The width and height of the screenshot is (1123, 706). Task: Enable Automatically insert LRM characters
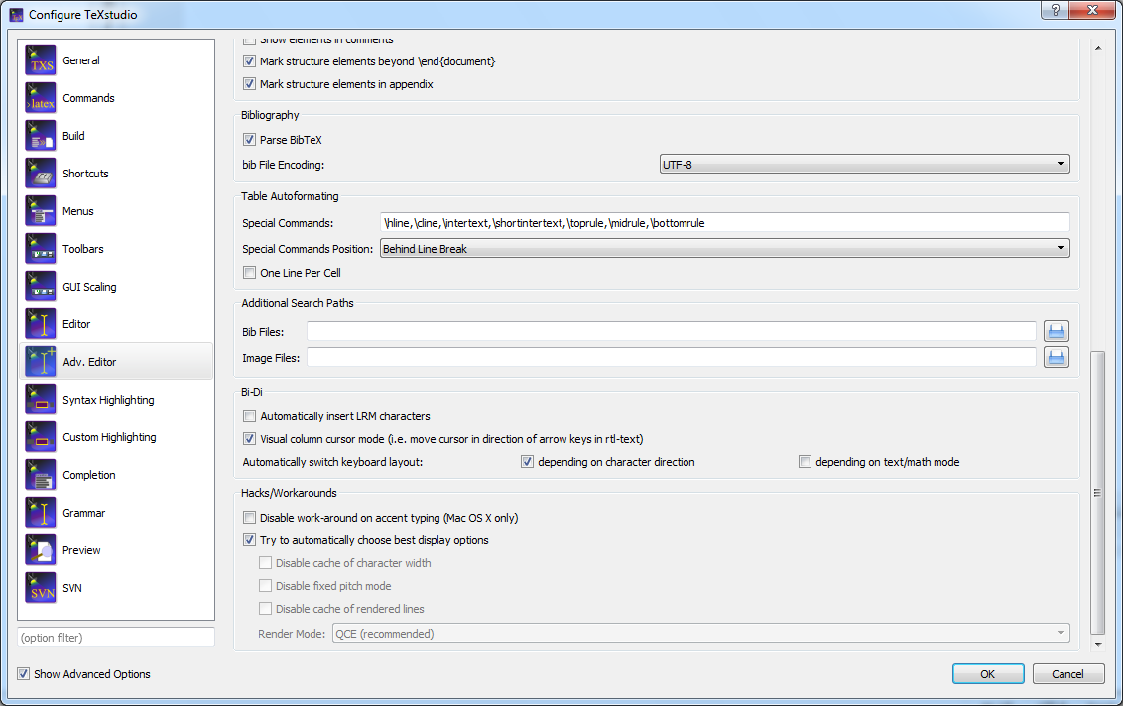click(x=249, y=416)
